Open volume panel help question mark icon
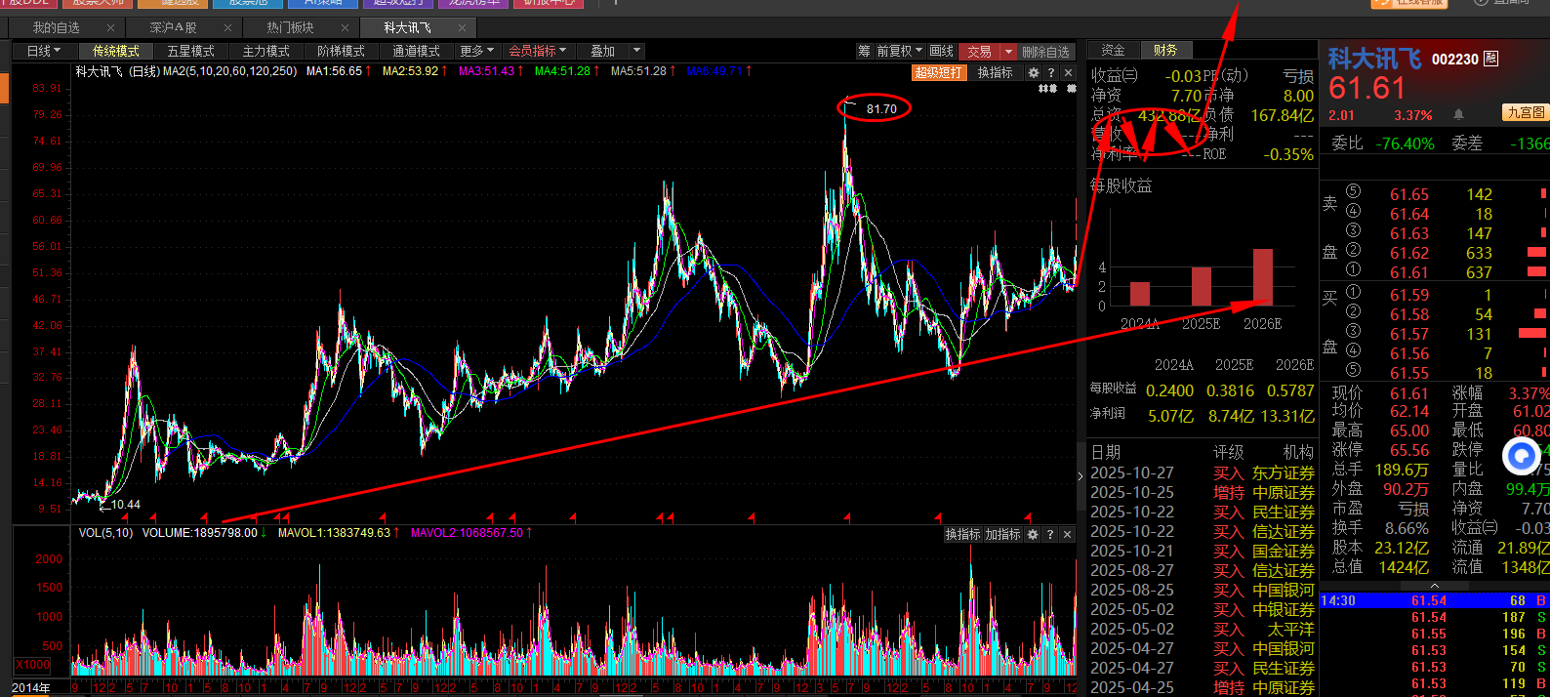1550x697 pixels. [x=1050, y=535]
